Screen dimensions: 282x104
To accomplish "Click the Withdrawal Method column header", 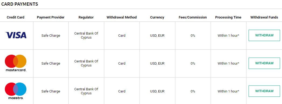I will (121, 17).
